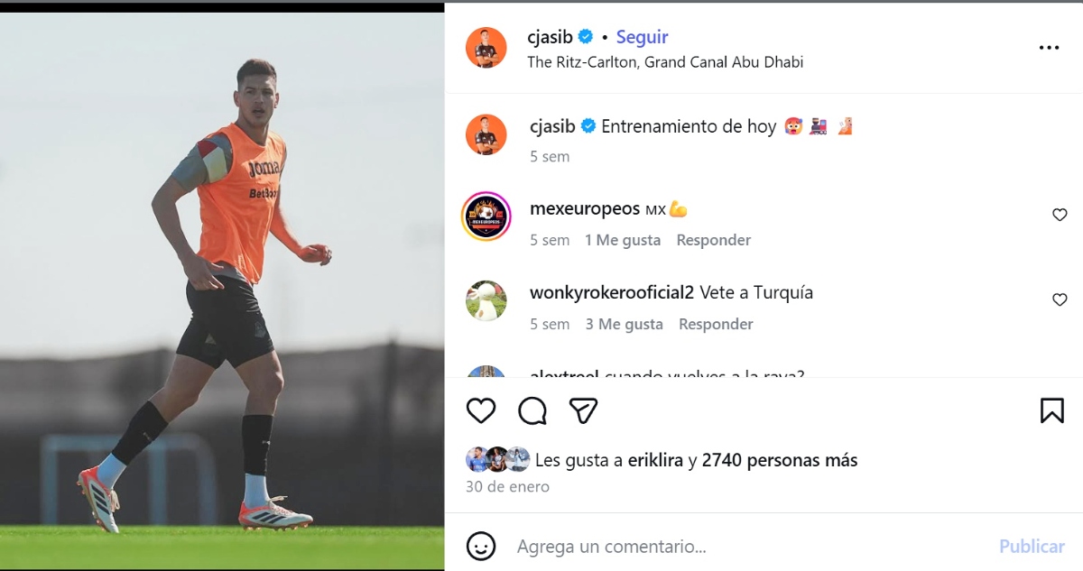Follow cjasib with Seguir button

[x=642, y=37]
